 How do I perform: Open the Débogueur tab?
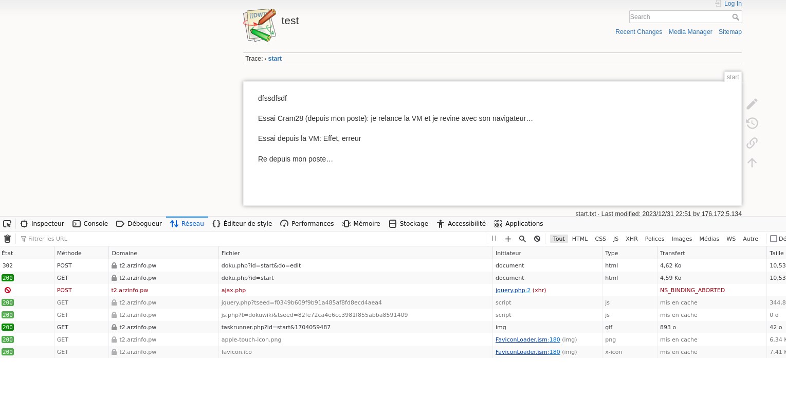(139, 224)
